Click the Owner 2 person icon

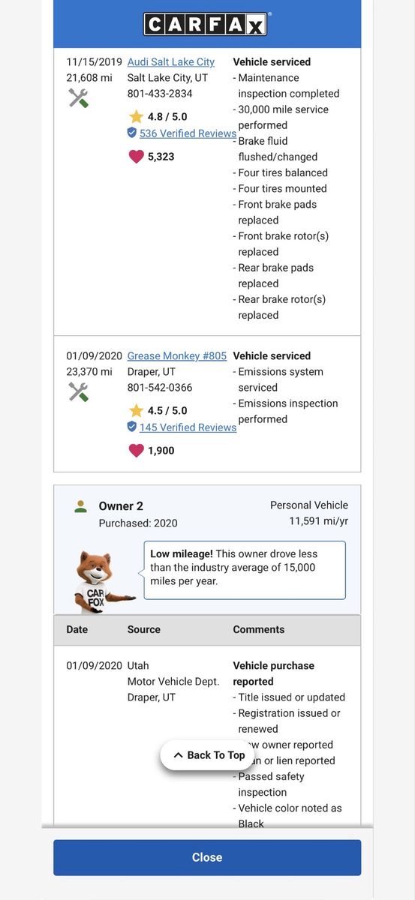pyautogui.click(x=80, y=506)
